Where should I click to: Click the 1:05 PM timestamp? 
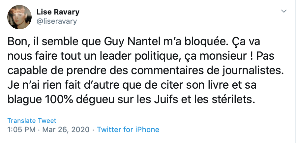[x=21, y=129]
